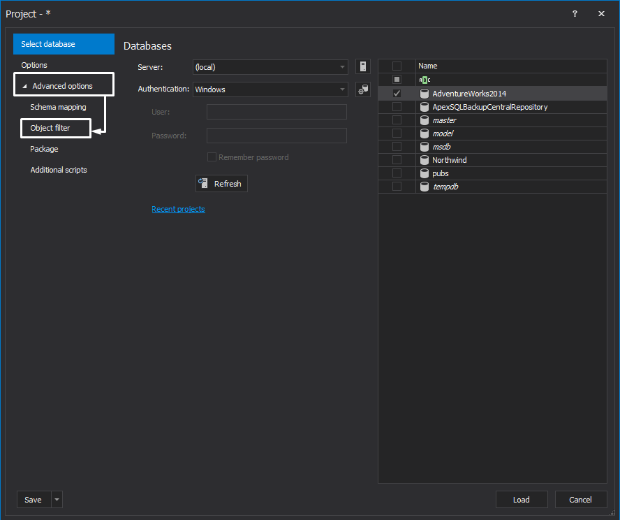This screenshot has width=620, height=520.
Task: Click the master database icon
Action: pyautogui.click(x=425, y=120)
